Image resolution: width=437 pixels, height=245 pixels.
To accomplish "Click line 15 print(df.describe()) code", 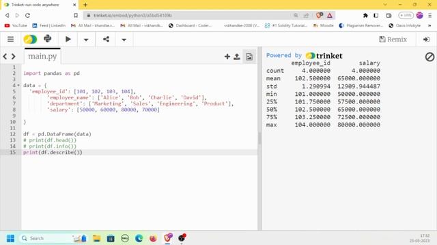I will click(x=53, y=152).
